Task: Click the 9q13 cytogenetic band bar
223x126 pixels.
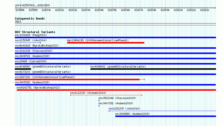Action: (x=115, y=24)
